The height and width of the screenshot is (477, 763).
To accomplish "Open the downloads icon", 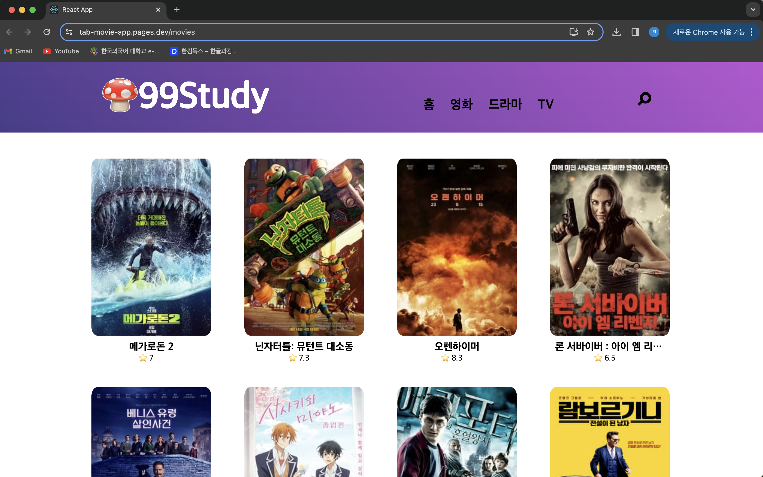I will coord(616,32).
